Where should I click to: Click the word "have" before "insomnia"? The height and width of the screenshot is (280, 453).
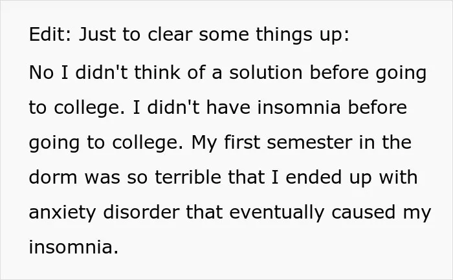[x=228, y=107]
